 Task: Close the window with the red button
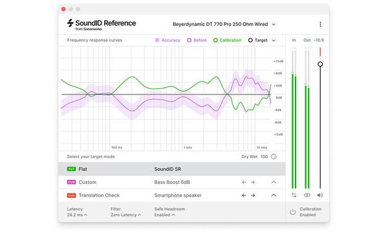63,9
